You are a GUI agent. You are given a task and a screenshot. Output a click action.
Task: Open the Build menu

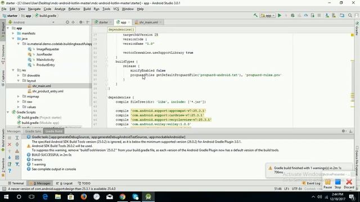[x=87, y=9]
